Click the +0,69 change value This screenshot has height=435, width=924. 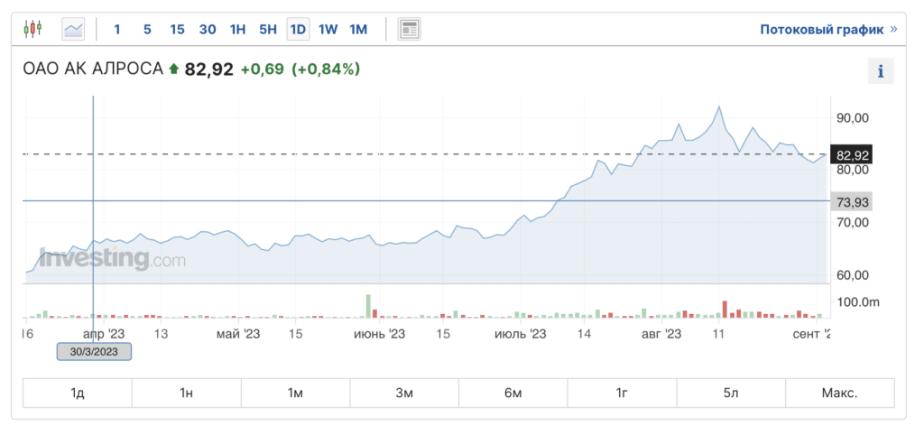pyautogui.click(x=262, y=69)
